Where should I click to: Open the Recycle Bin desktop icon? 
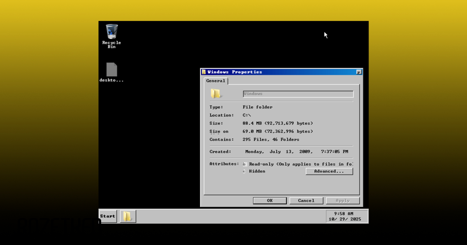point(112,32)
